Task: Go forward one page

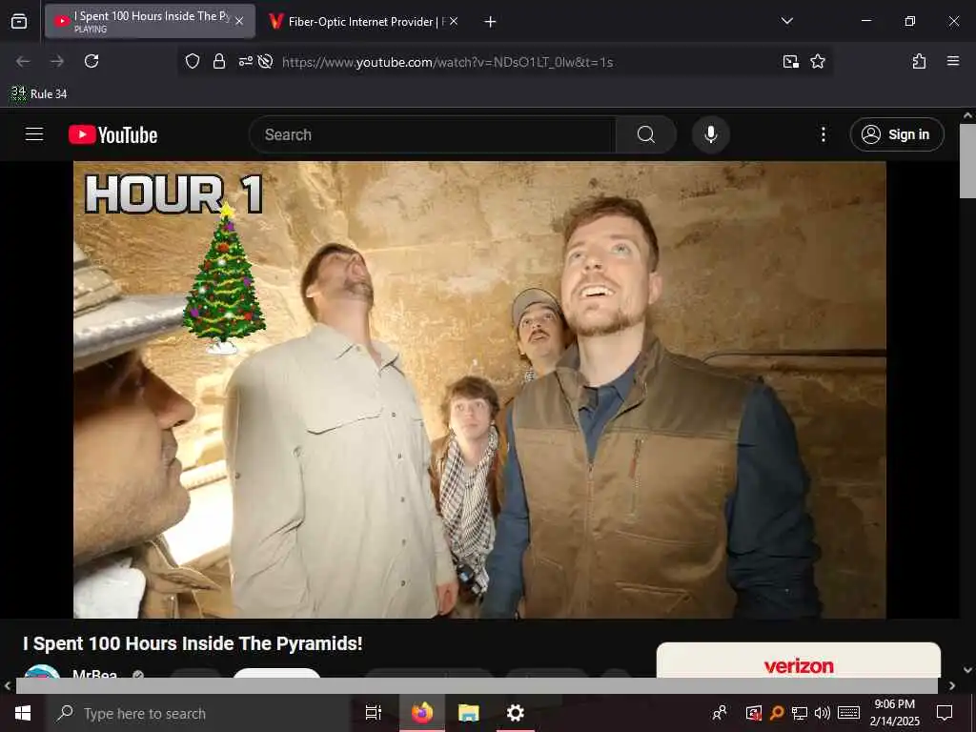Action: pyautogui.click(x=57, y=61)
